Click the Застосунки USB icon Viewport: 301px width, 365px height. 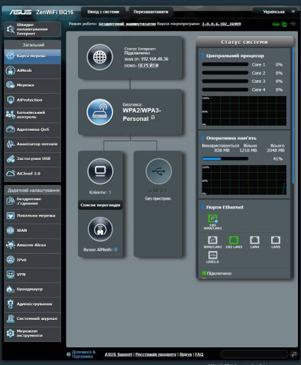pyautogui.click(x=10, y=159)
